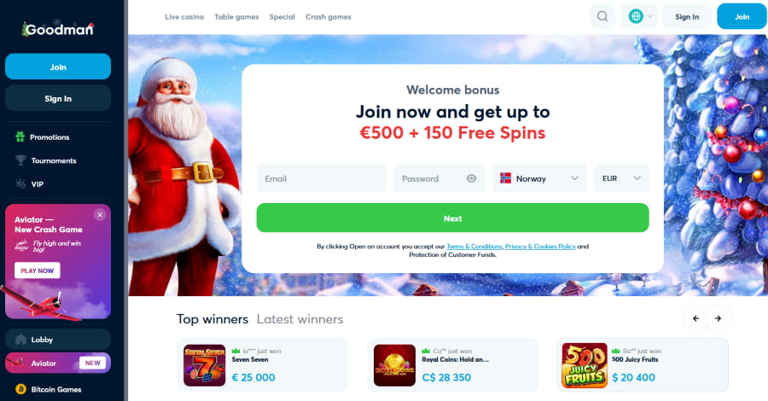Select the Bitcoin Games coin icon
Viewport: 768px width, 401px height.
click(x=20, y=389)
